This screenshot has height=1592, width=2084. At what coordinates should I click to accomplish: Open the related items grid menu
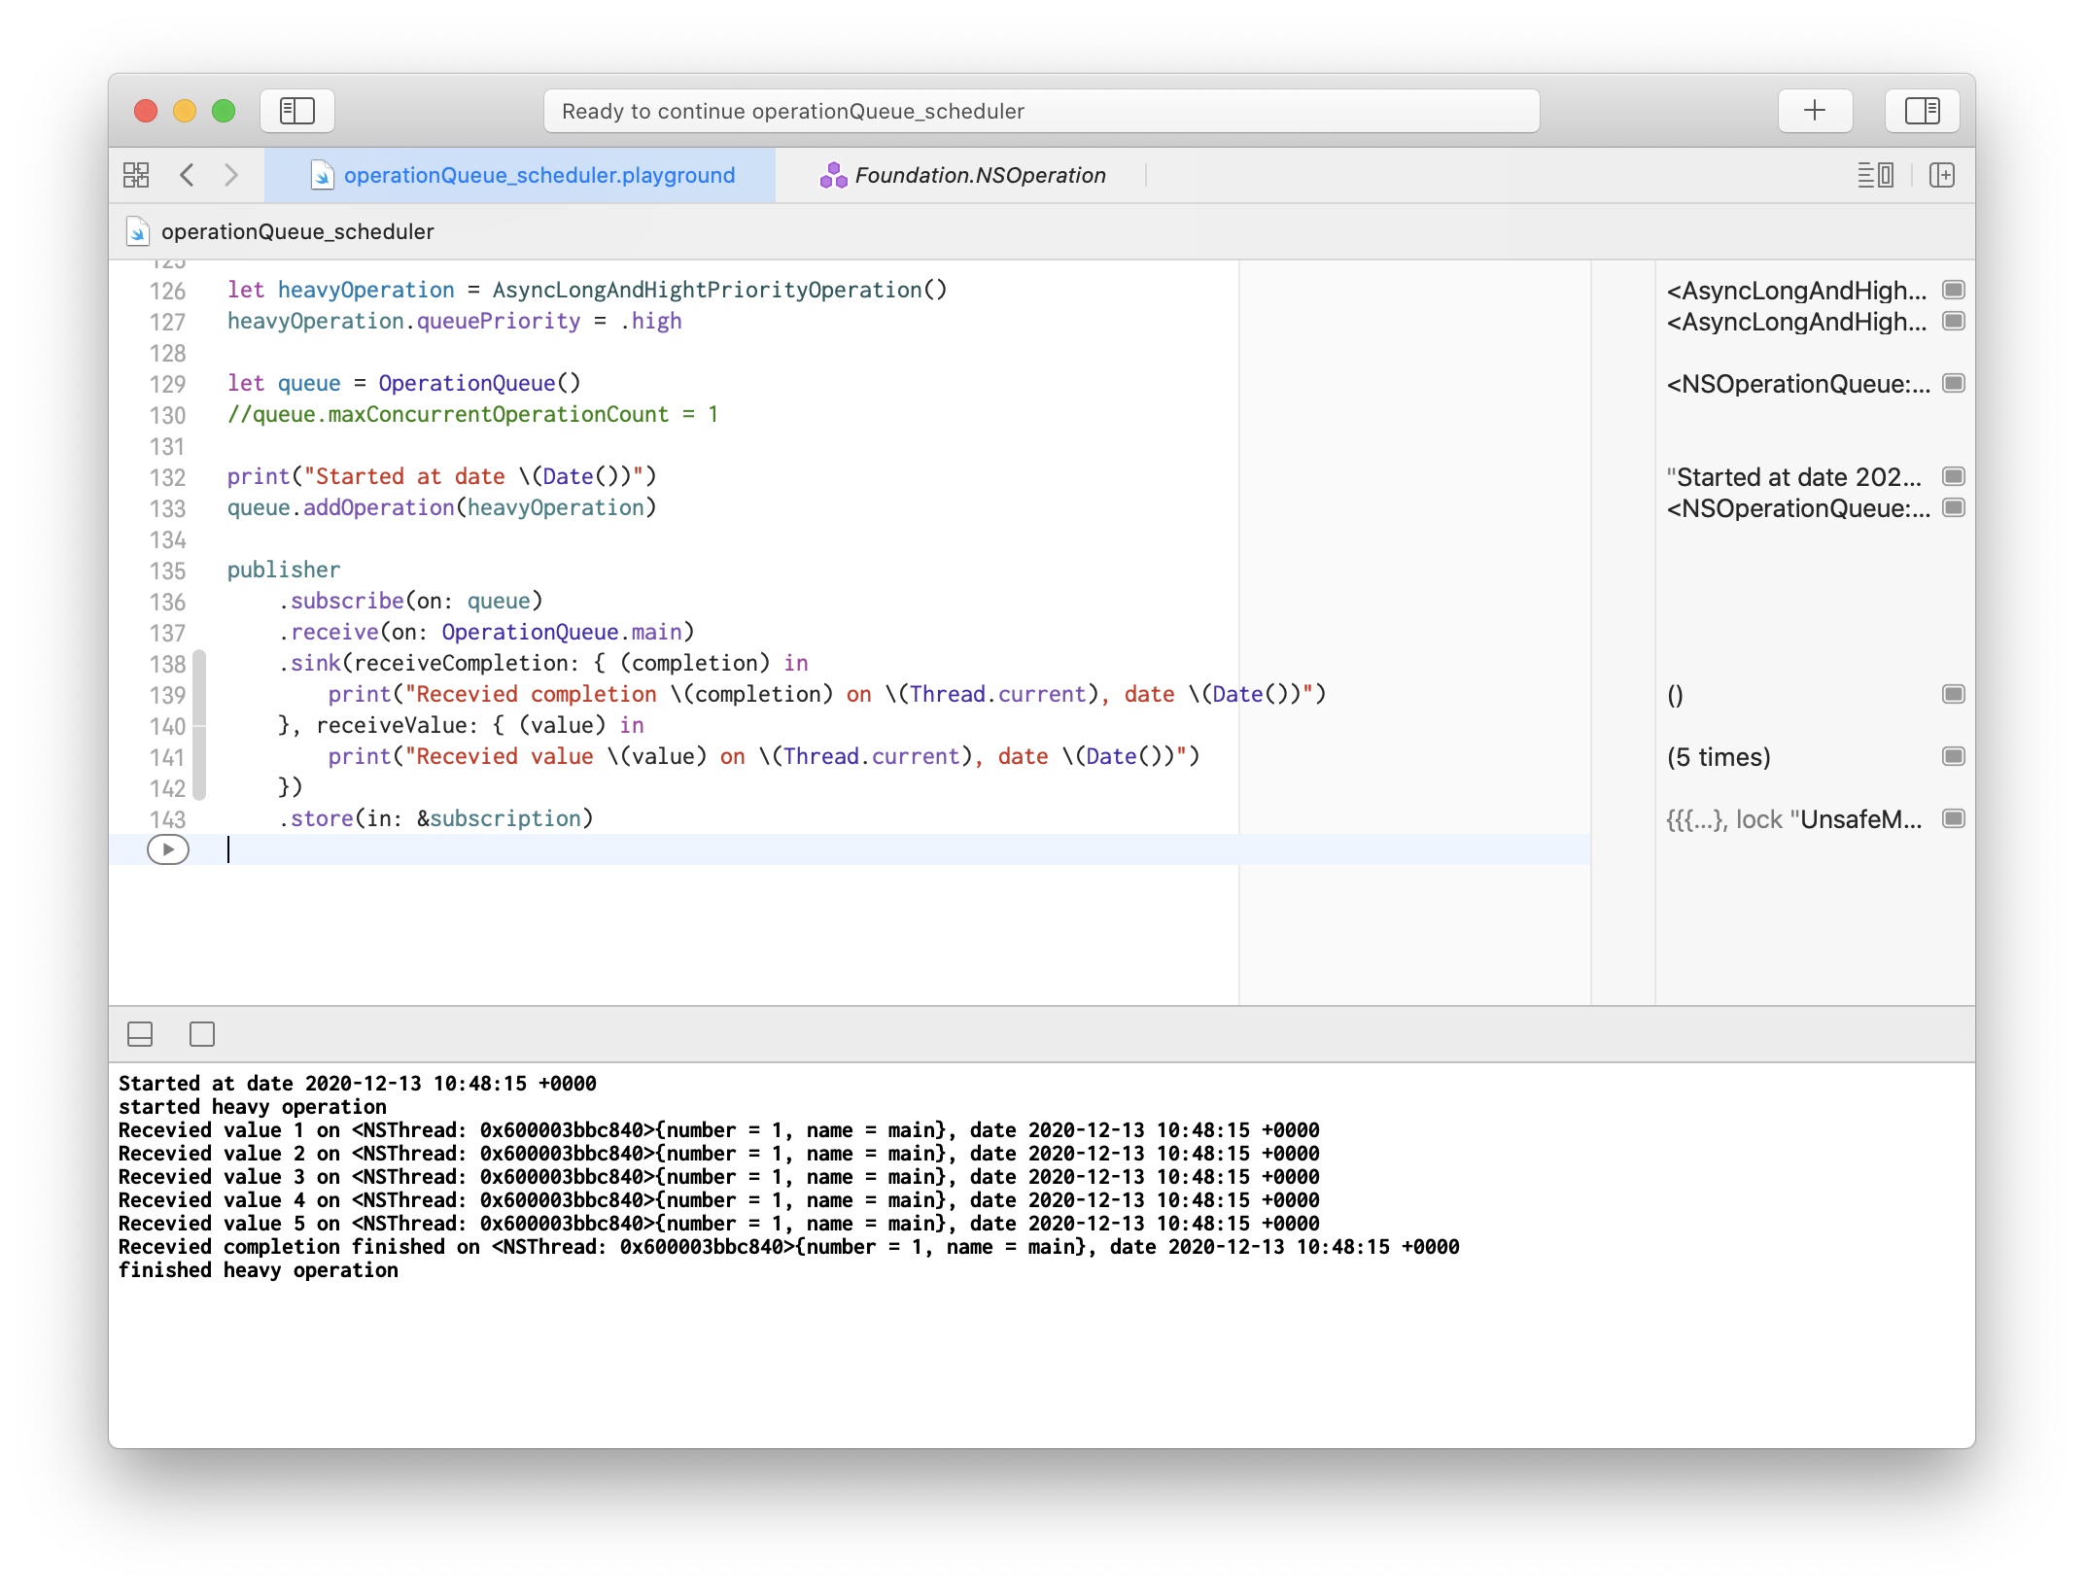coord(136,175)
